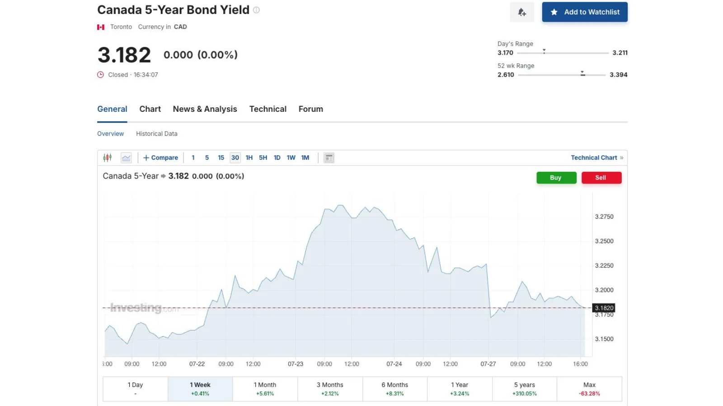Screen dimensions: 723x406
Task: Select the 1 Day range
Action: coord(135,389)
